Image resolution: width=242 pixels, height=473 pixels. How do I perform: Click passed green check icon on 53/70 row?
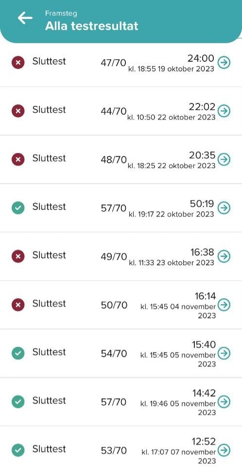click(x=18, y=450)
